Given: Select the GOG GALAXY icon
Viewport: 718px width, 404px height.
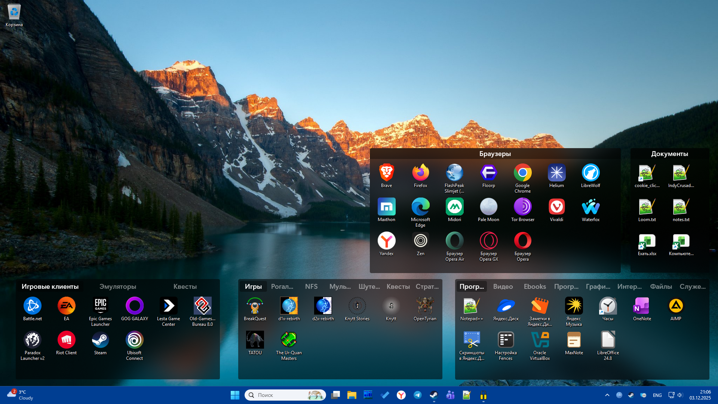Looking at the screenshot, I should click(x=134, y=306).
